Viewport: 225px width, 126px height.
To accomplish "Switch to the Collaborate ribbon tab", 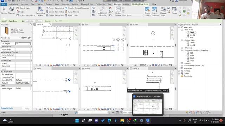I will click(x=100, y=5).
